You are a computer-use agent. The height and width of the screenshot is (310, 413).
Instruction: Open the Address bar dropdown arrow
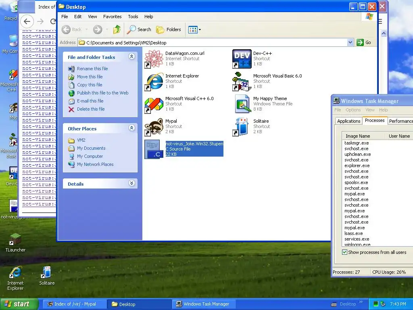pyautogui.click(x=350, y=42)
